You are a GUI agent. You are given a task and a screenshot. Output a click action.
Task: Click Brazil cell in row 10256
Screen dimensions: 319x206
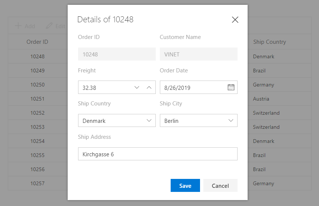259,169
